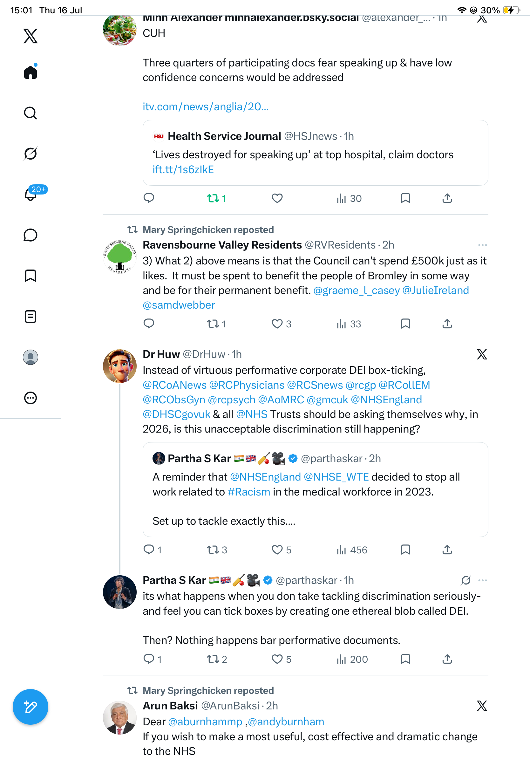
Task: Open the #Racism hashtag
Action: [x=249, y=492]
